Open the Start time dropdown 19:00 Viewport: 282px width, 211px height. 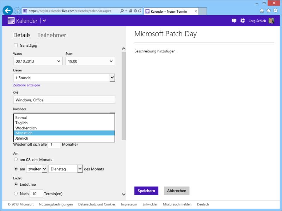(x=90, y=61)
